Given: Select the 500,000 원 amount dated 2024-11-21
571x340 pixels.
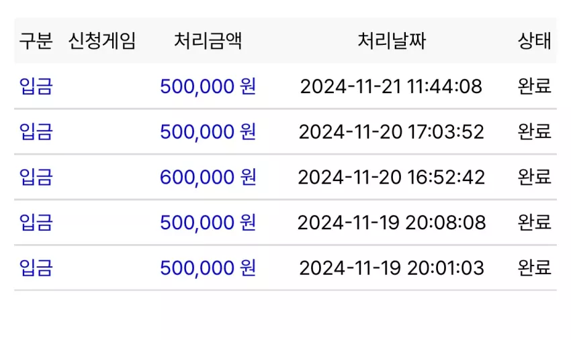Looking at the screenshot, I should (208, 87).
